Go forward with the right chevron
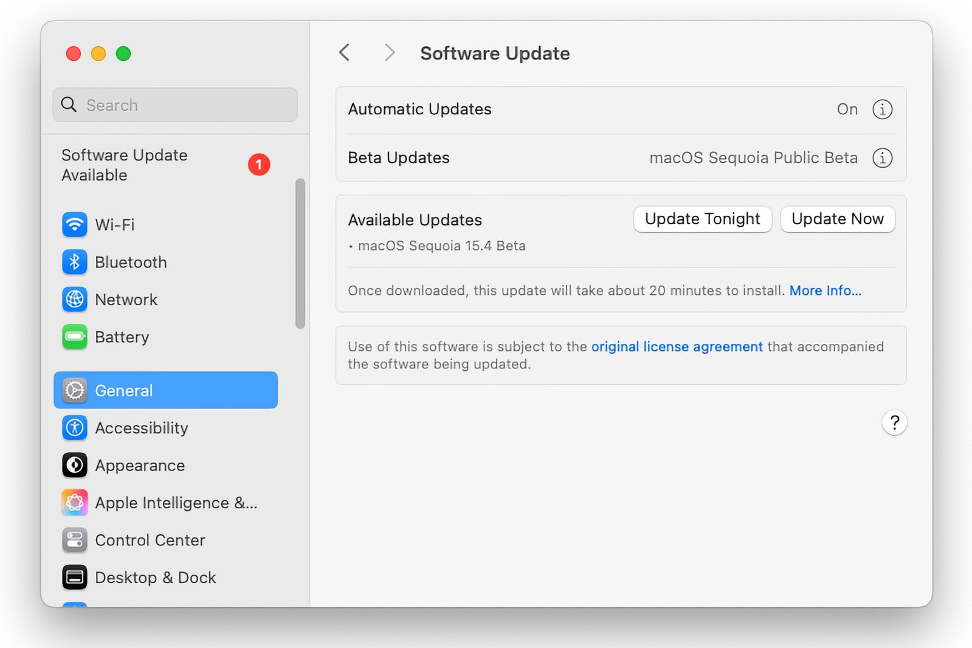This screenshot has height=648, width=972. 390,53
